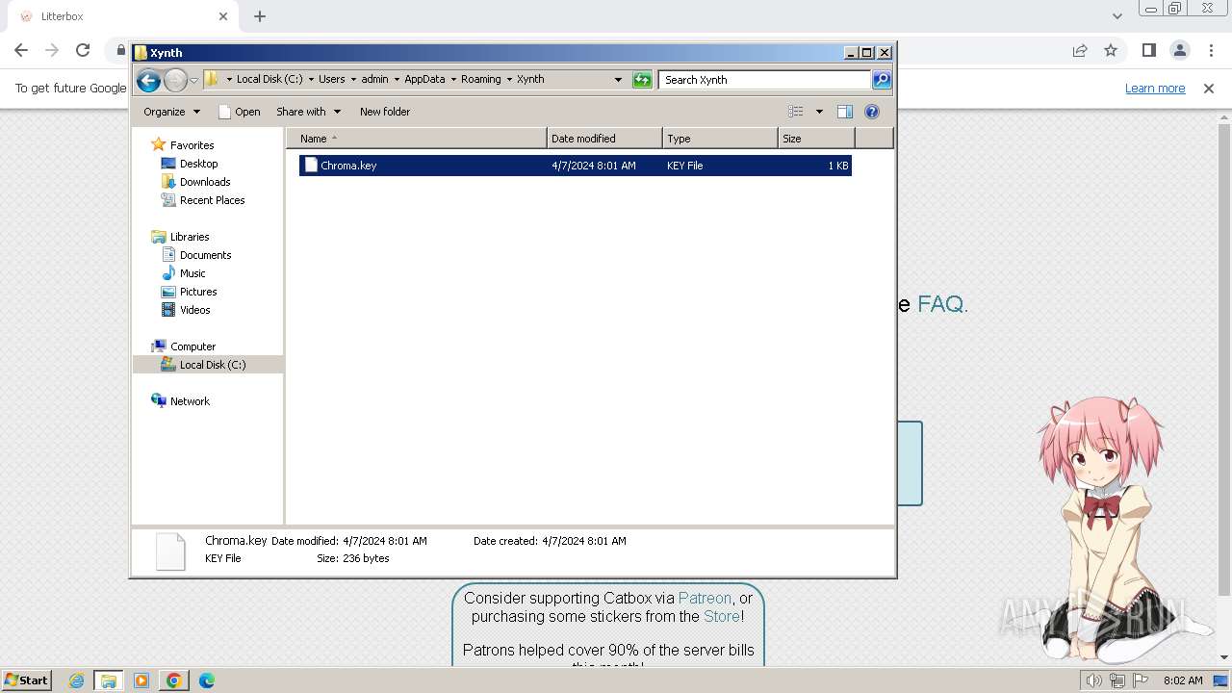This screenshot has height=693, width=1232.
Task: Click the Explorer Back arrow button
Action: [148, 80]
